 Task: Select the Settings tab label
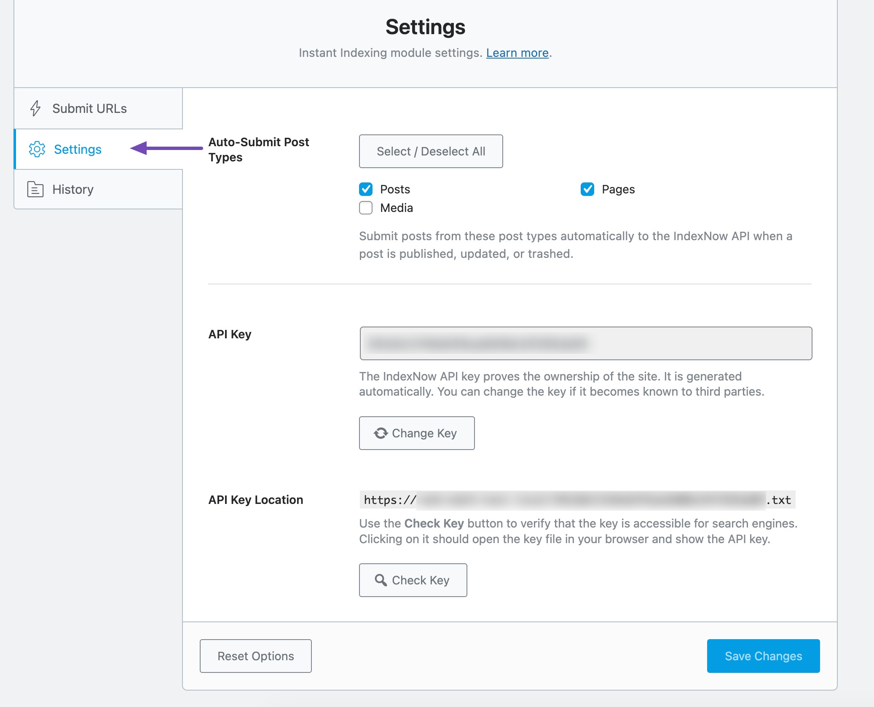click(78, 149)
